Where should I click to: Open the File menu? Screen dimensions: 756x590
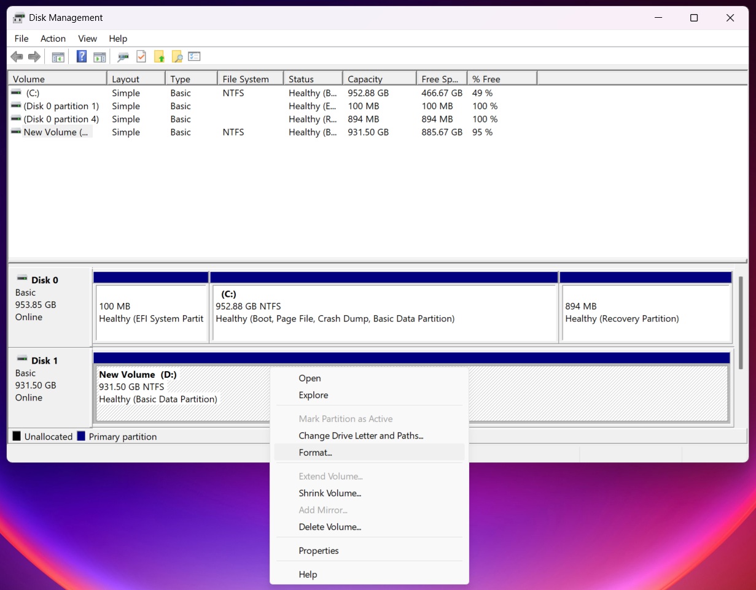(21, 39)
